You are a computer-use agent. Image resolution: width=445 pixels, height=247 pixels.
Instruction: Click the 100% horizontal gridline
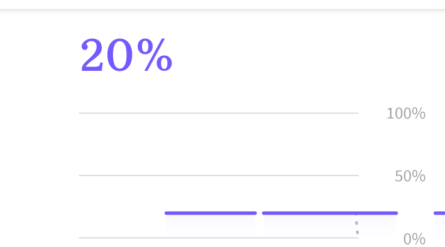(219, 113)
